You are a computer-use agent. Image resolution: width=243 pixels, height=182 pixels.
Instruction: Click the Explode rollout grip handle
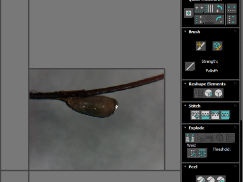click(x=235, y=127)
